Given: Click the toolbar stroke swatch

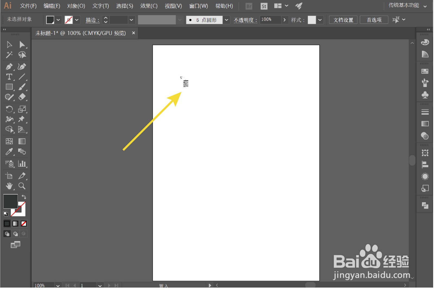Looking at the screenshot, I should tap(22, 212).
